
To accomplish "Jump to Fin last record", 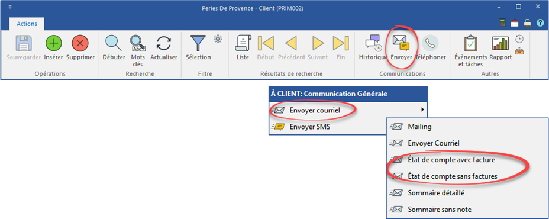I will click(341, 43).
